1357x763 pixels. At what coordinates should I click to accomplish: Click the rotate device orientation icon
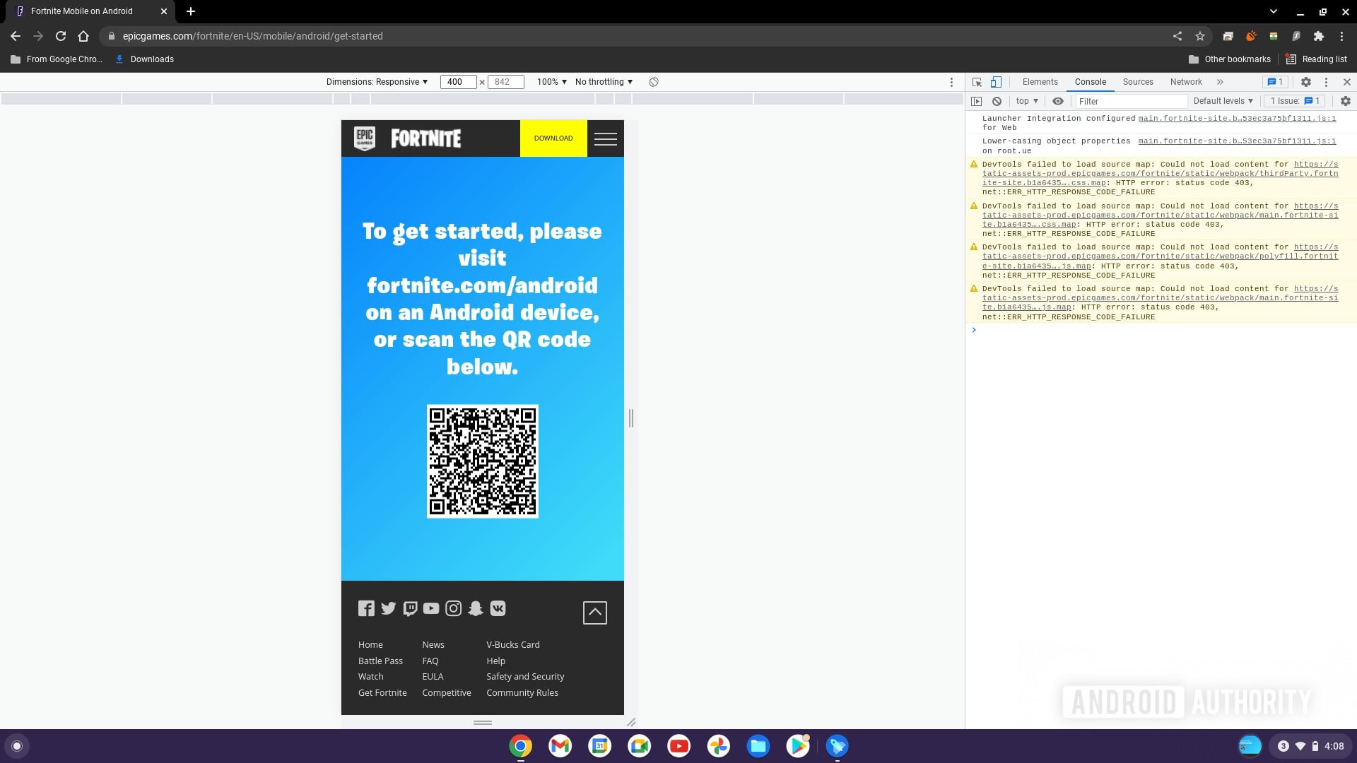tap(654, 82)
